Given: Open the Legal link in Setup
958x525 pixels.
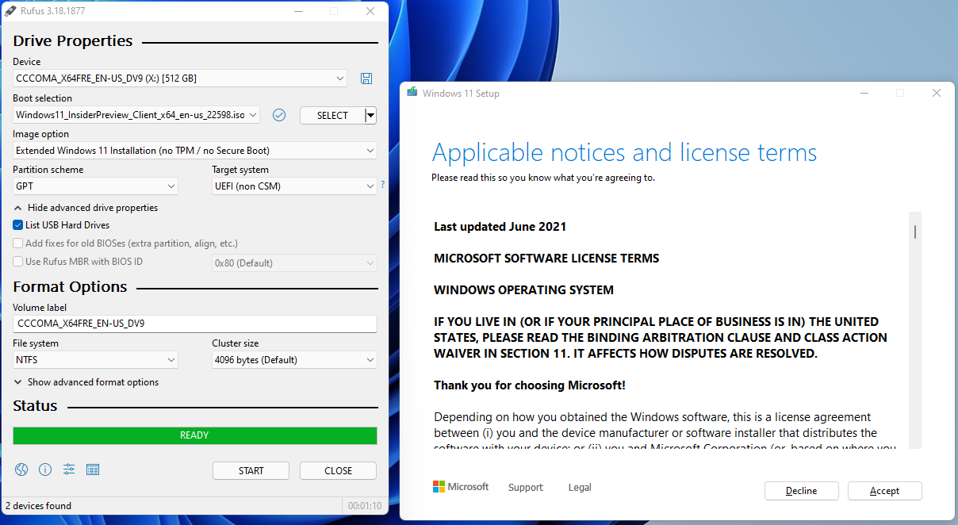Looking at the screenshot, I should (580, 488).
